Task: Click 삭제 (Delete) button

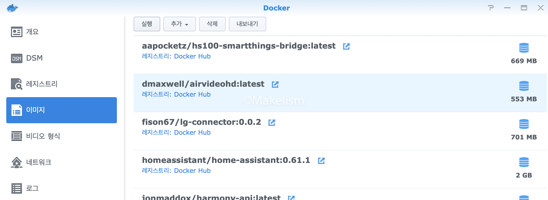Action: [x=212, y=24]
